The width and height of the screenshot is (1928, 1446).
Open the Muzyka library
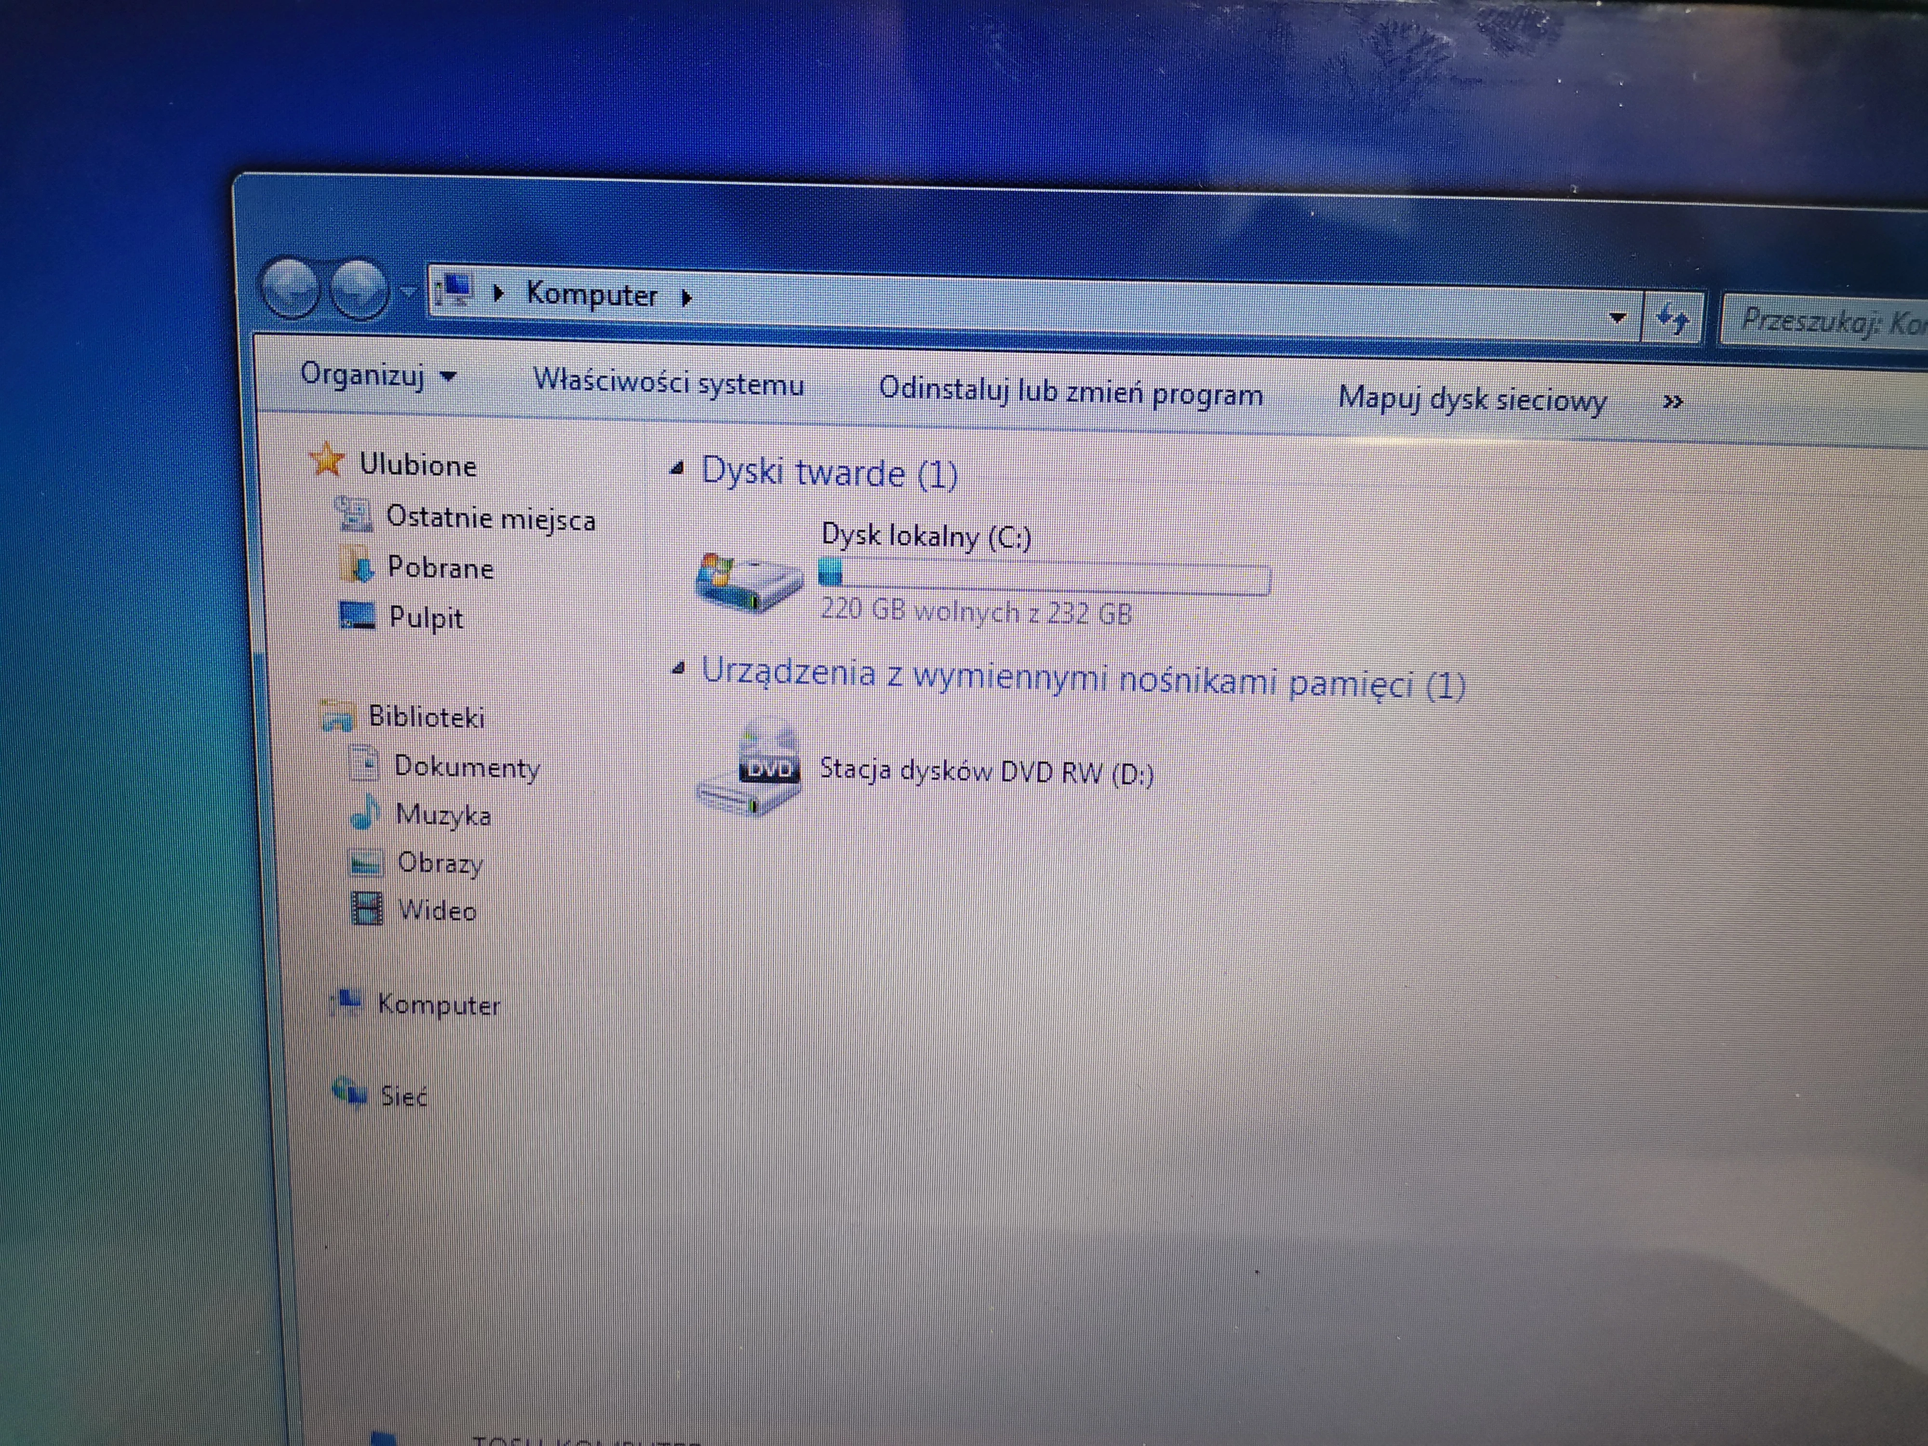[x=443, y=815]
